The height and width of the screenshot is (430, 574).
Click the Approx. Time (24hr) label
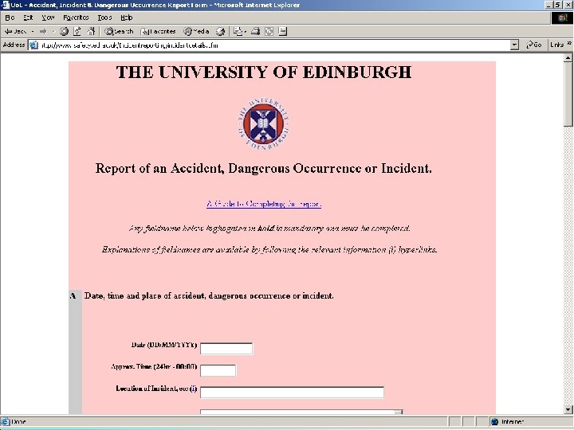154,366
